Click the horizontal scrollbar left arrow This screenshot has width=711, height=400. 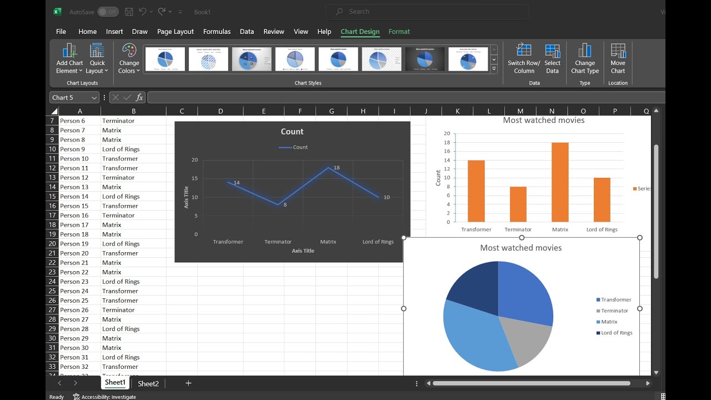pos(428,383)
